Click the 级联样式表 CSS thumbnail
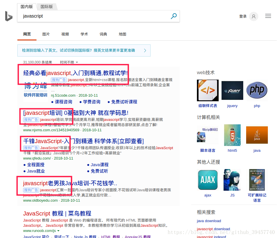This screenshot has width=278, height=238. pyautogui.click(x=208, y=90)
